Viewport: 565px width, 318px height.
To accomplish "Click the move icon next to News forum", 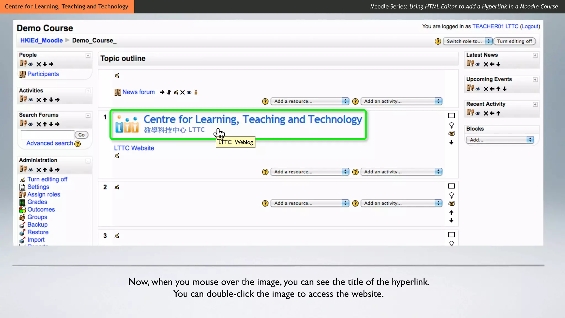I will [x=169, y=92].
